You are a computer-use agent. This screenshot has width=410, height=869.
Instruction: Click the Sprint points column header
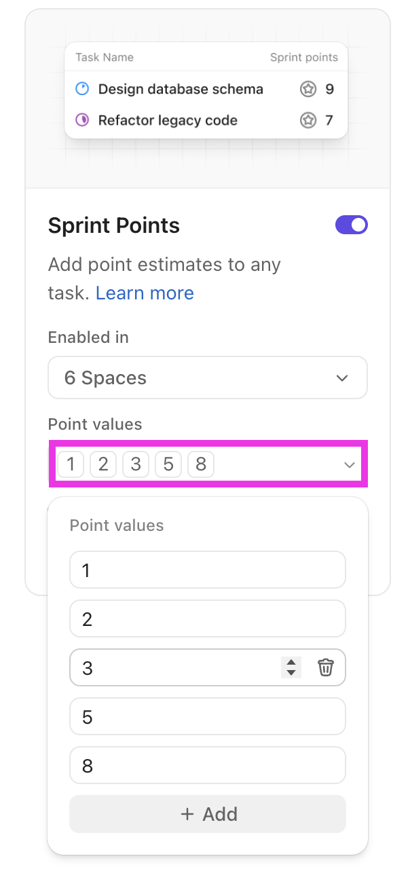[x=303, y=57]
